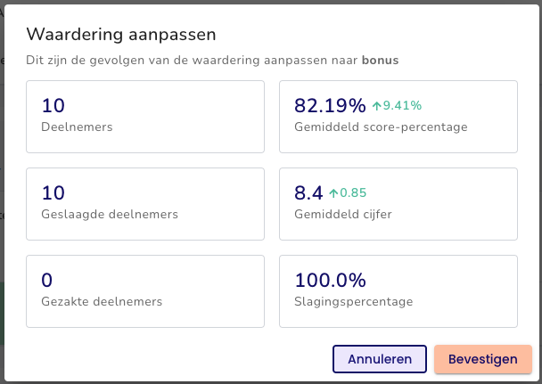542x384 pixels.
Task: Click the Waardering aanpassen title
Action: (x=121, y=35)
